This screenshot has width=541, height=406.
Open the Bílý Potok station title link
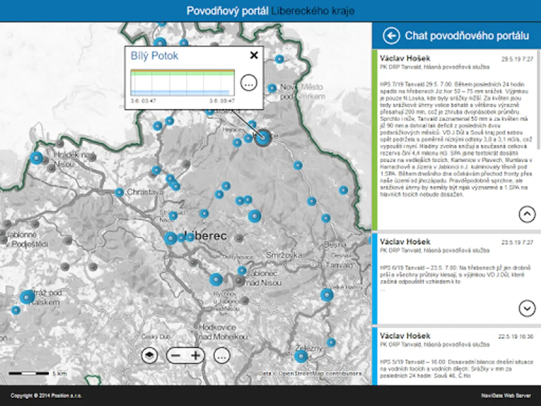click(x=154, y=56)
